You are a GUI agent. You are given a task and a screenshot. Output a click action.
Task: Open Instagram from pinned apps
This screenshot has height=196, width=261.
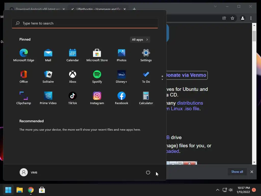point(97,98)
